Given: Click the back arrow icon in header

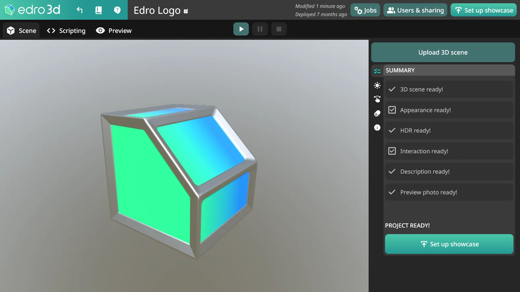Looking at the screenshot, I should click(x=80, y=10).
